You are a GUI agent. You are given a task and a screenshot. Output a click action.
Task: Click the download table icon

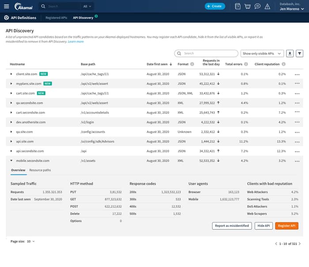[x=290, y=53]
